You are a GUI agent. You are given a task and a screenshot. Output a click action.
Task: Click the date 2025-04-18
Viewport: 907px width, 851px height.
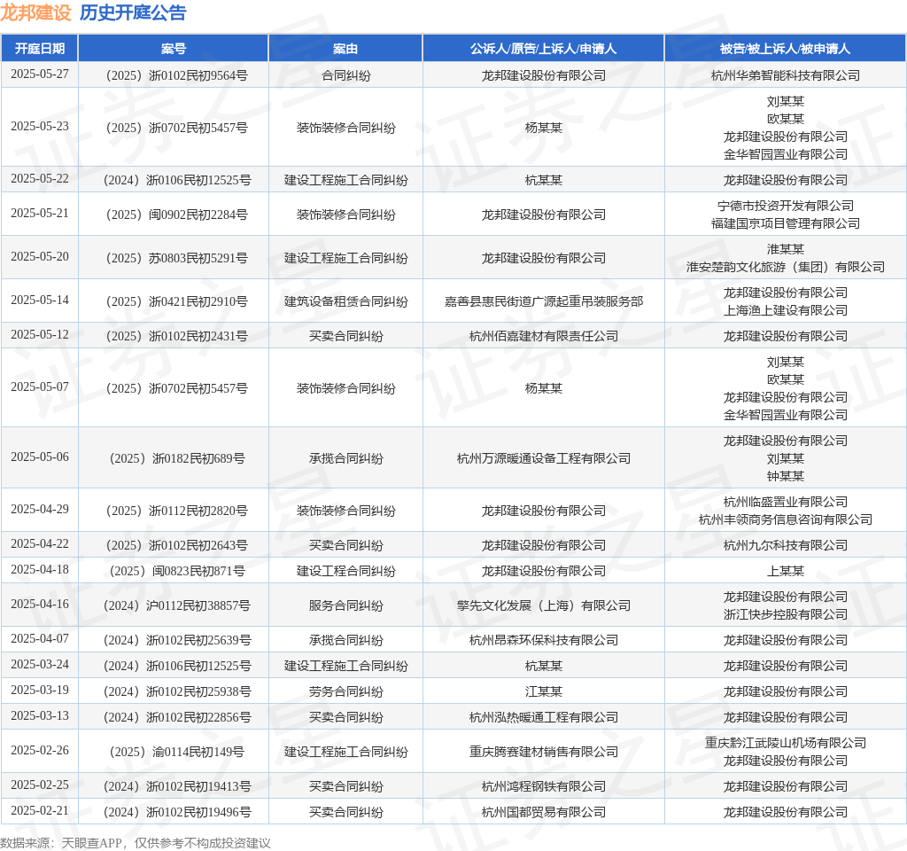(39, 570)
